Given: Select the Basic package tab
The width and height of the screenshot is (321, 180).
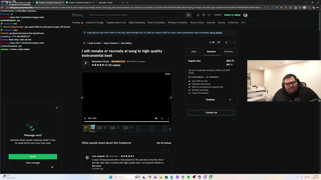Looking at the screenshot, I should [194, 51].
